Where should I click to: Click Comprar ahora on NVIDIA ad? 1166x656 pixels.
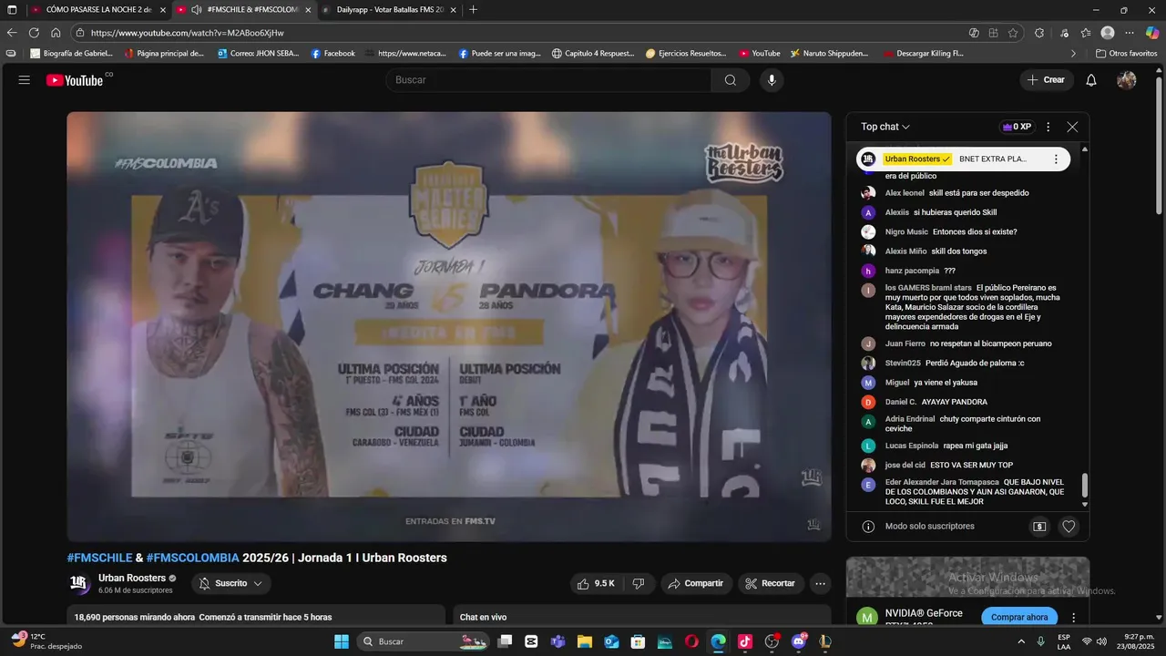1019,618
